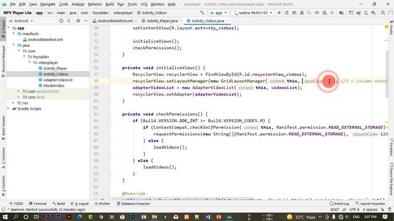
Task: Switch to Activity_Player.java tab
Action: [x=162, y=21]
